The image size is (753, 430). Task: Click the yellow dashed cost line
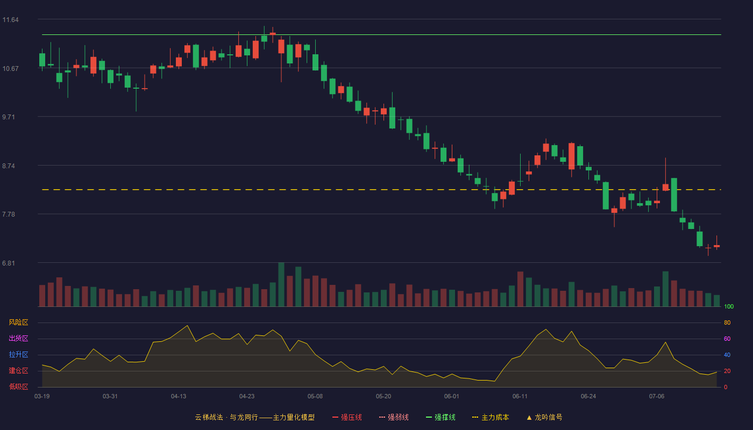(381, 190)
